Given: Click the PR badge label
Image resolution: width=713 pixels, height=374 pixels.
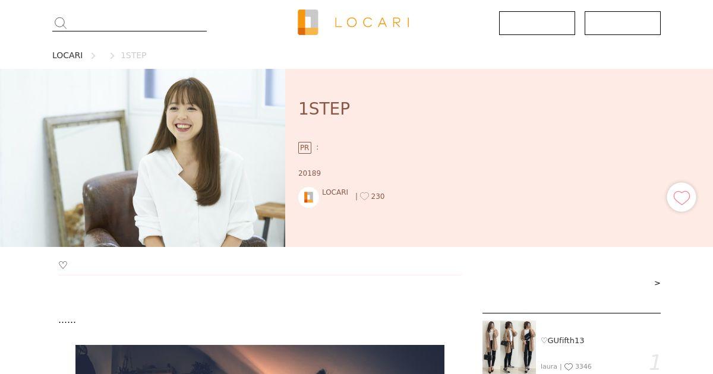Looking at the screenshot, I should tap(305, 148).
